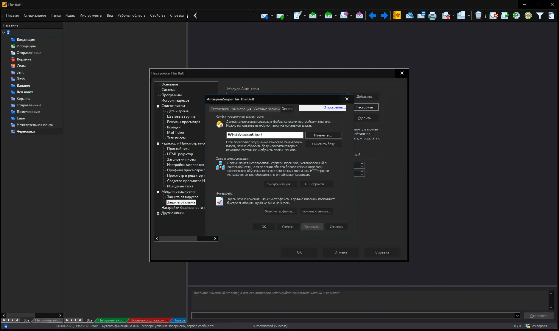Create a new message with quill icon
This screenshot has width=559, height=331.
(x=297, y=15)
